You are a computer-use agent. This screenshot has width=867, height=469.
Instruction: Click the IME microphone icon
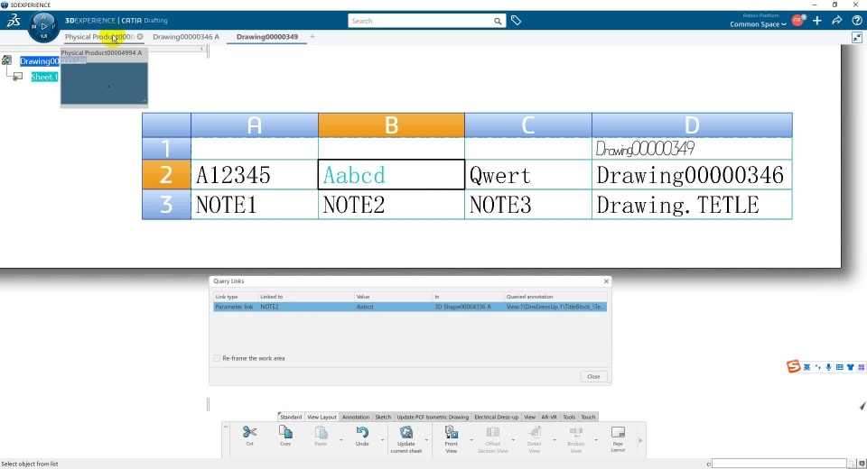828,367
